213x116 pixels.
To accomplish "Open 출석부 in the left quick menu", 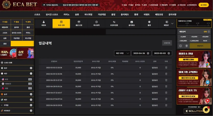I will click(17, 27).
